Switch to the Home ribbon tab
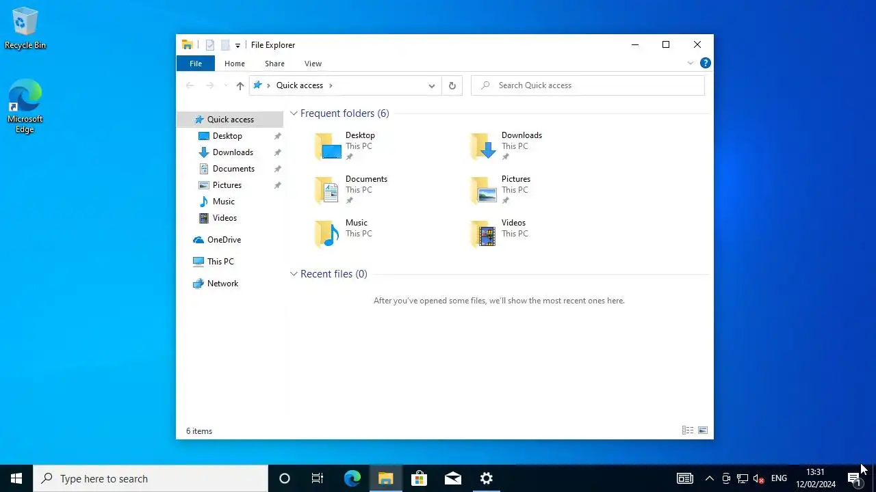The image size is (876, 492). (235, 64)
